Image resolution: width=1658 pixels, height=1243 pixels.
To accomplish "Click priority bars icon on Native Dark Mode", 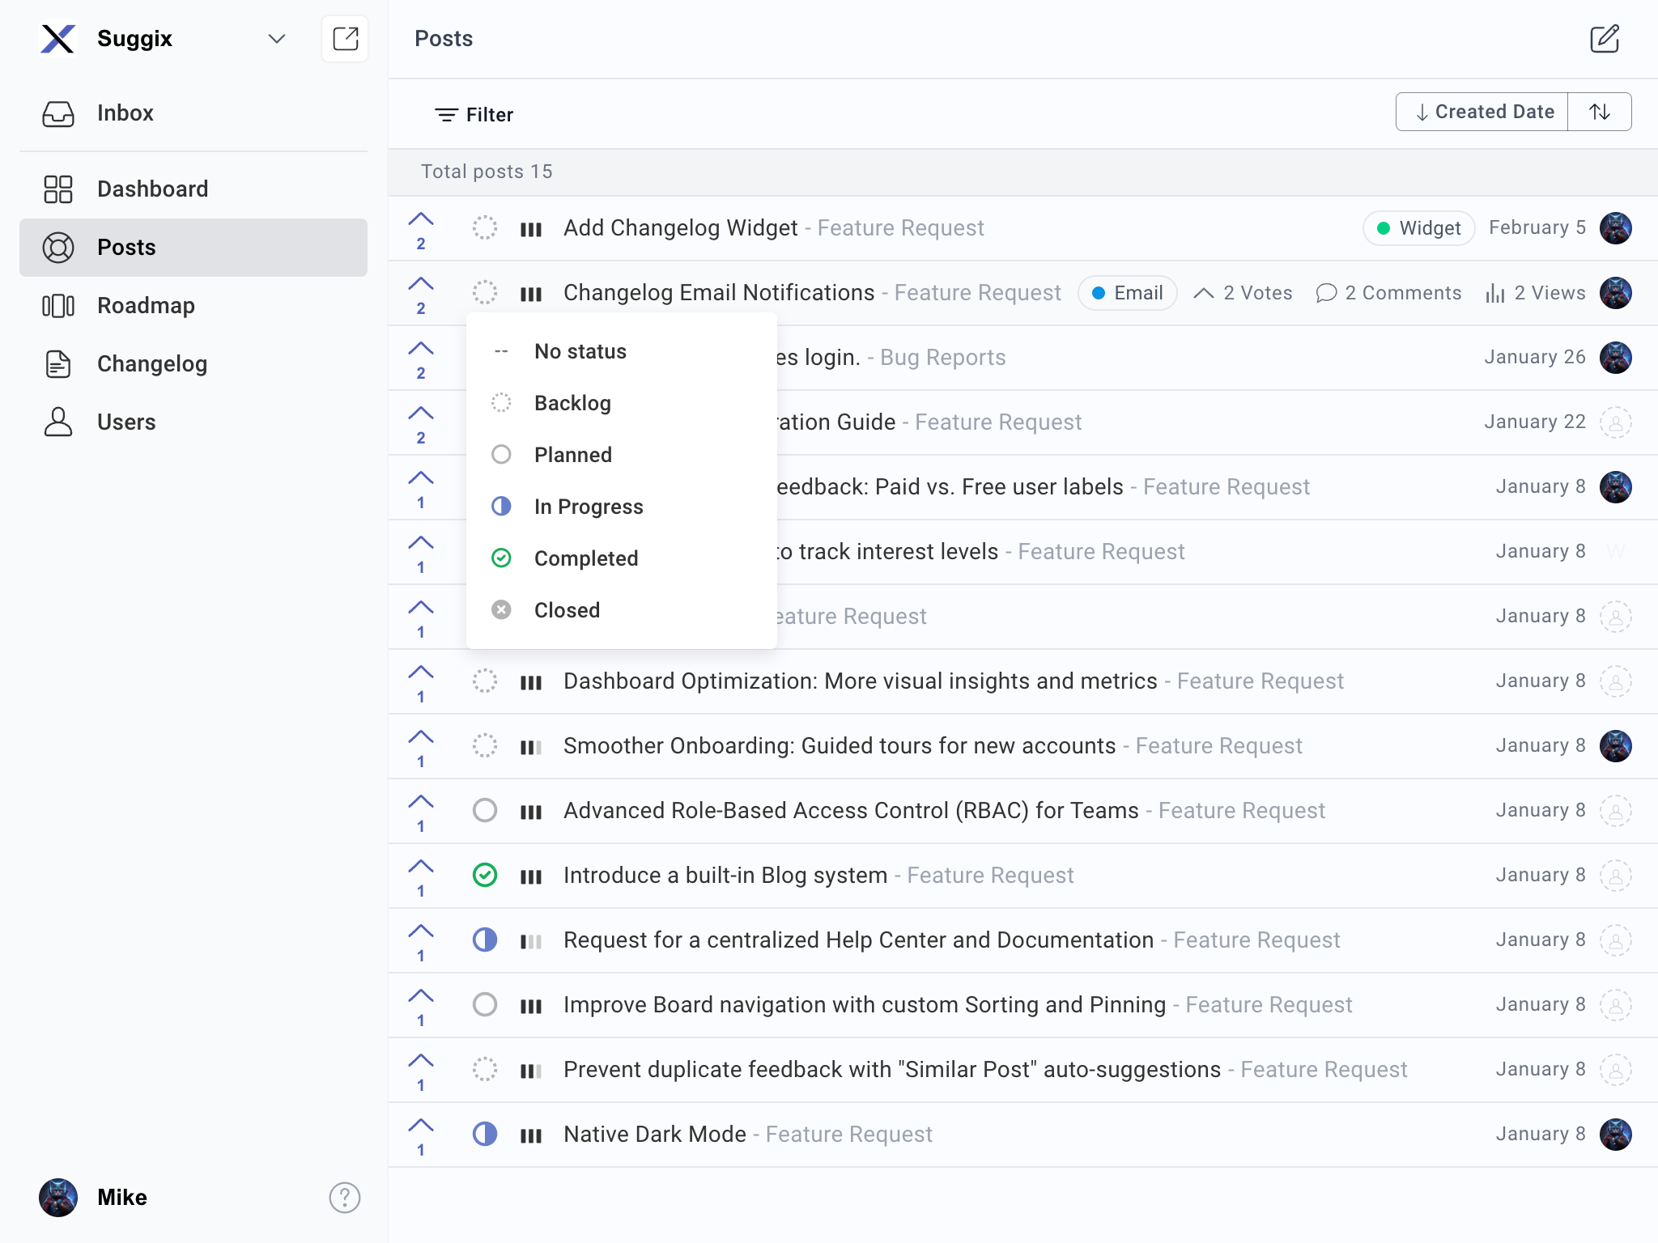I will [x=531, y=1136].
